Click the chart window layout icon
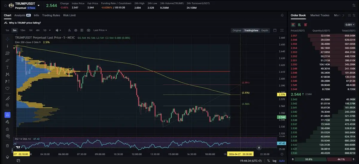 [275, 30]
